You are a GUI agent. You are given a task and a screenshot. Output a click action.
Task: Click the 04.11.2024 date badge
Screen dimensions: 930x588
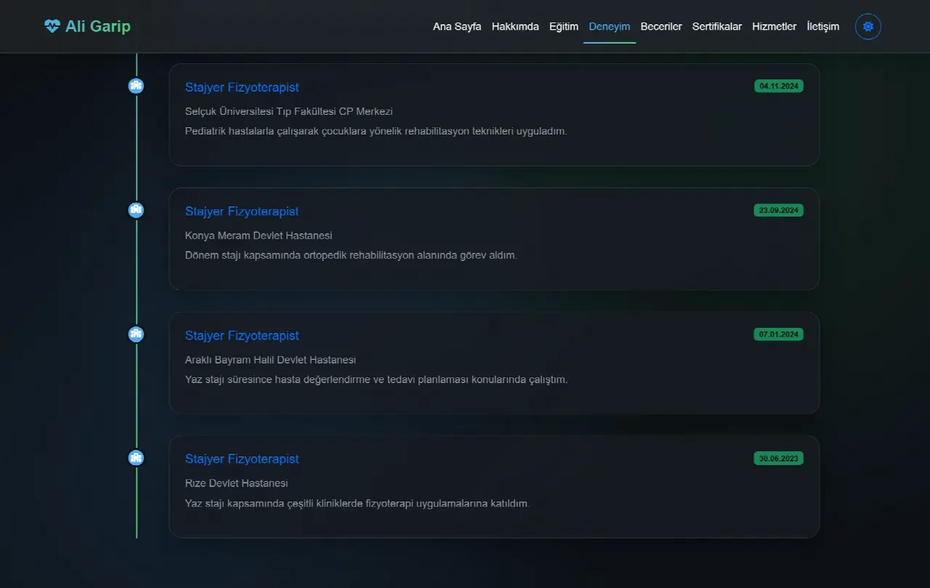click(x=779, y=86)
